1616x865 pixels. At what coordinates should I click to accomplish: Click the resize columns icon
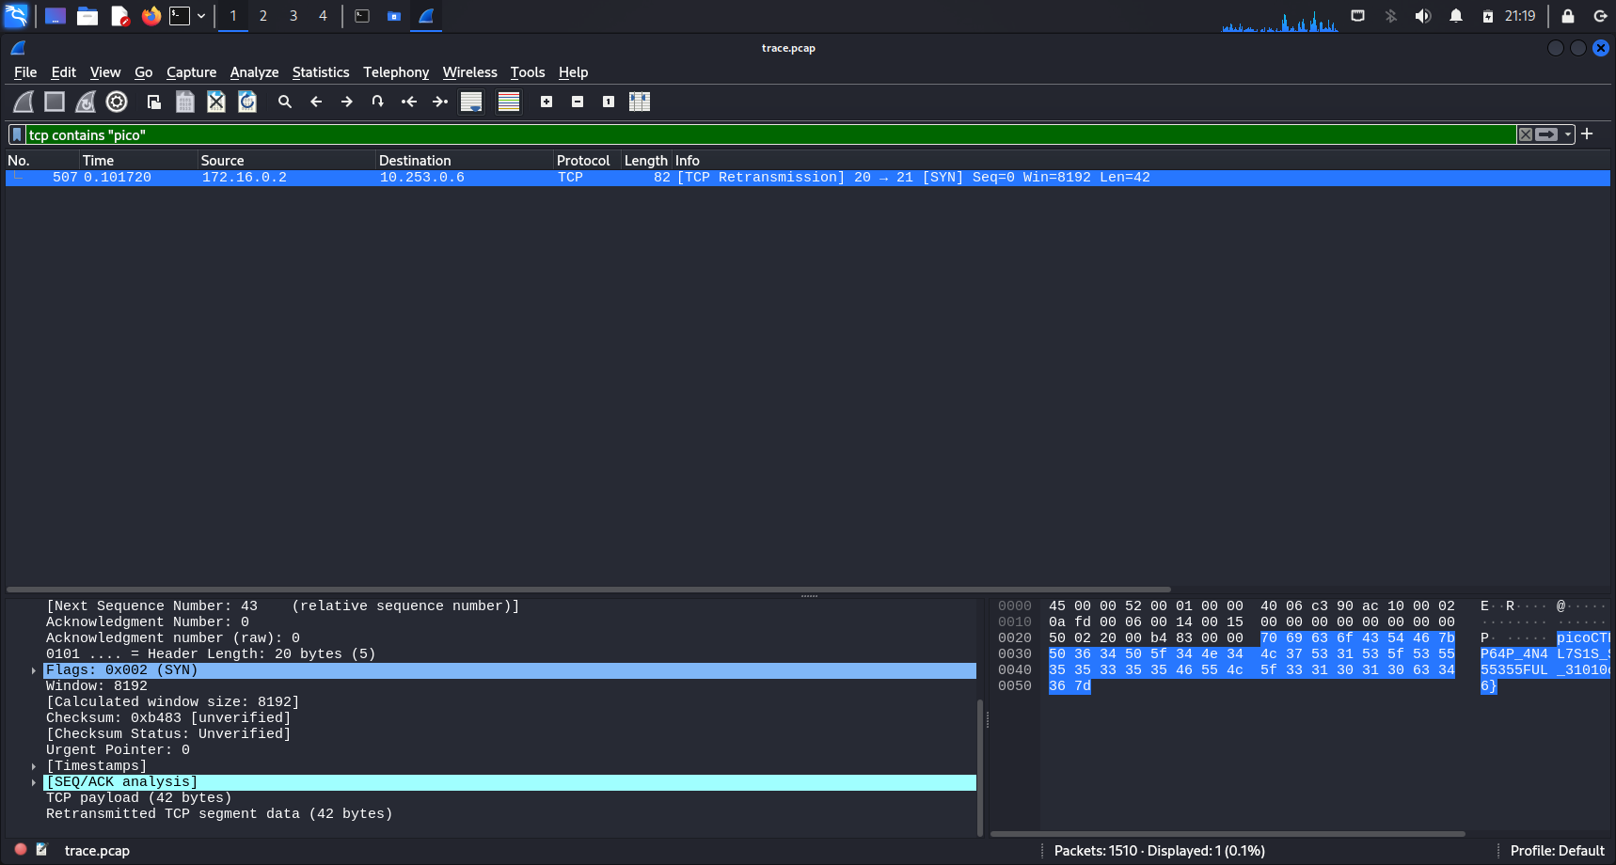tap(640, 102)
